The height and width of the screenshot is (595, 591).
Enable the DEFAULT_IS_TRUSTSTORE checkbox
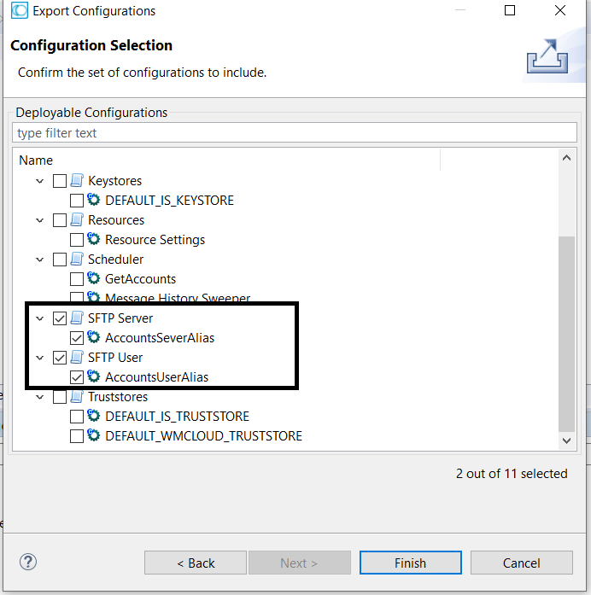pos(77,417)
